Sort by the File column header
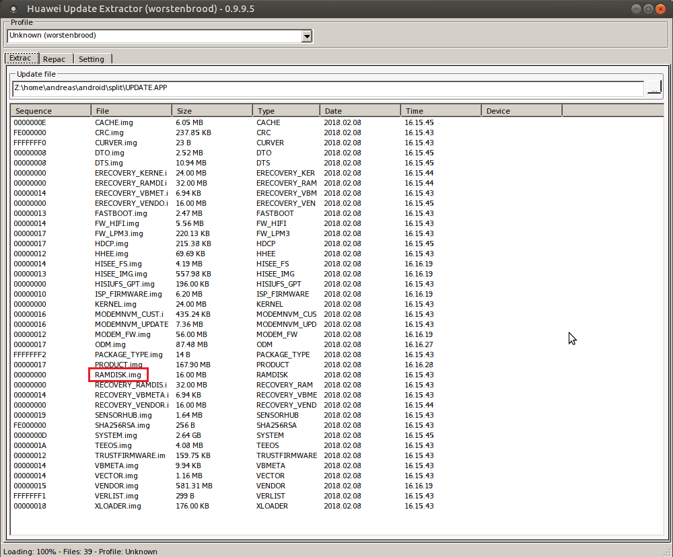This screenshot has width=673, height=557. (x=131, y=111)
